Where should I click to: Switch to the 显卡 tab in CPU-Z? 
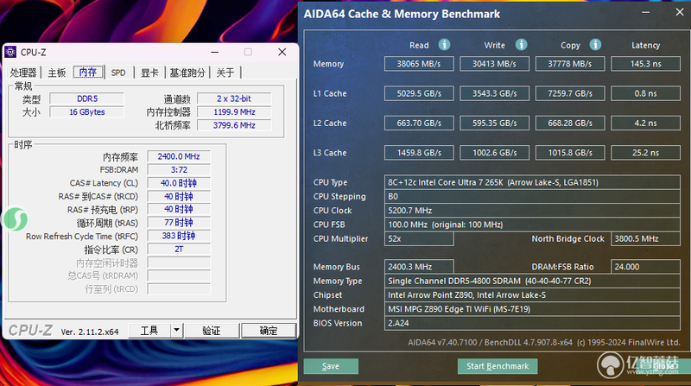(149, 73)
